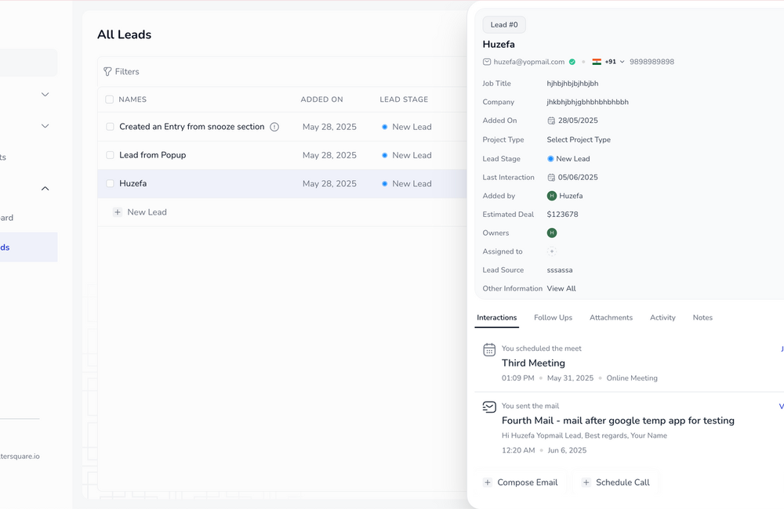Viewport: 784px width, 509px height.
Task: Switch to the Interactions tab
Action: point(496,318)
